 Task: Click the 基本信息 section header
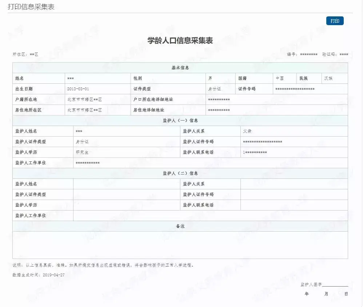click(x=180, y=68)
